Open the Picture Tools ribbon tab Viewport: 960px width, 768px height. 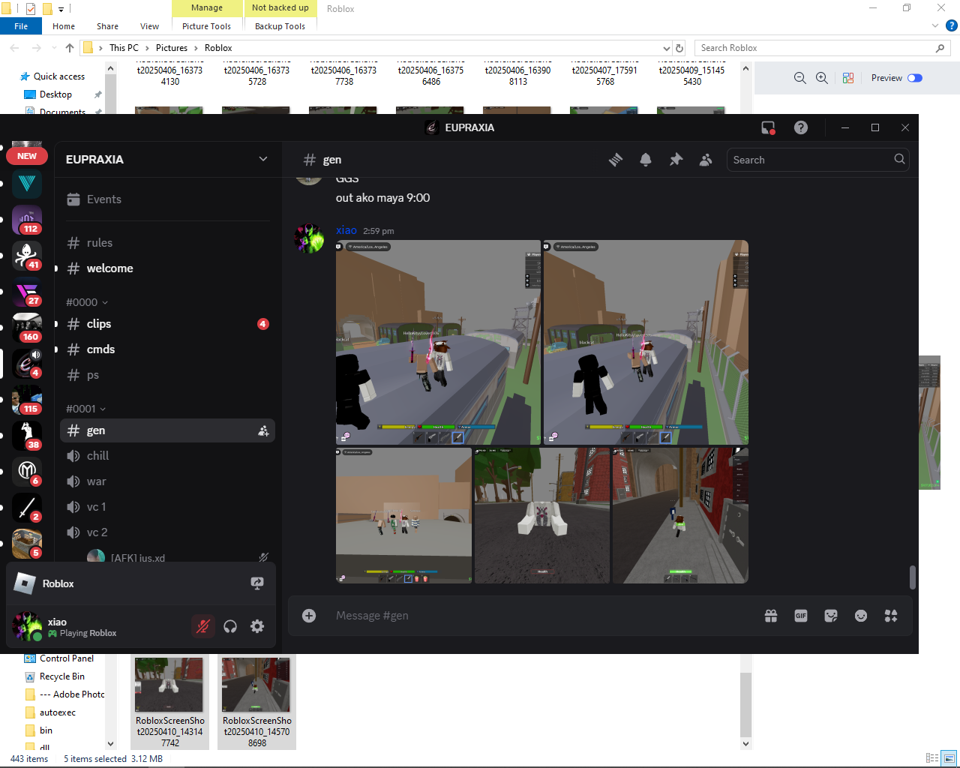[206, 26]
